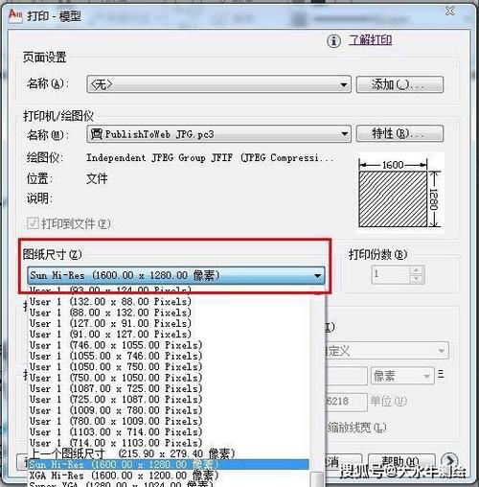Click the info icon beside 了解打印

(x=333, y=41)
